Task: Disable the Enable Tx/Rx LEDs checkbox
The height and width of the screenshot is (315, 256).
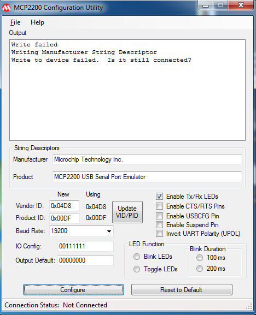Action: (x=159, y=197)
